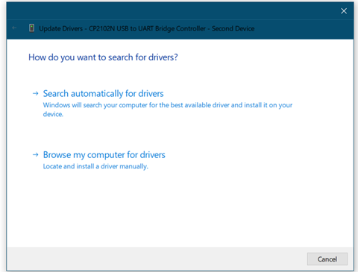This screenshot has width=358, height=272.
Task: Click the back arrow in the header
Action: pyautogui.click(x=14, y=28)
